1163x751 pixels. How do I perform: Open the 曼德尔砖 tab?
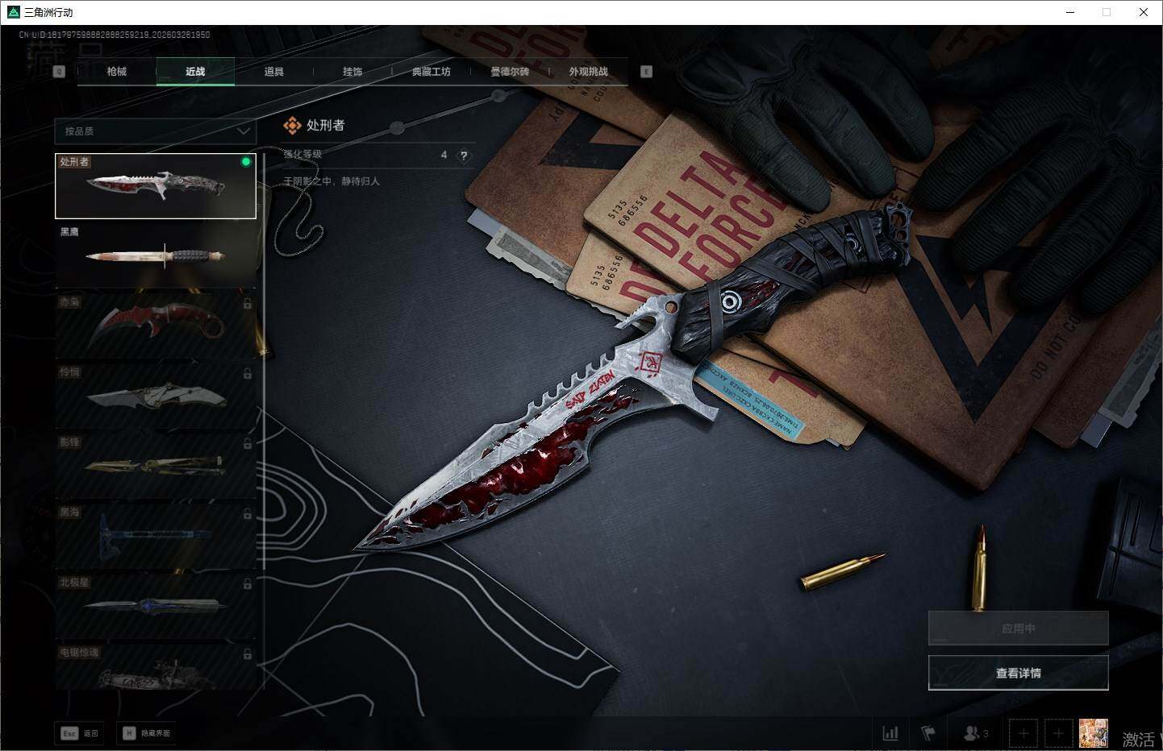tap(510, 72)
